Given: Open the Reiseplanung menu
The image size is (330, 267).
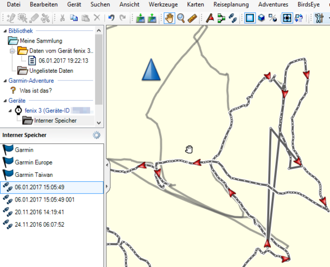Looking at the screenshot, I should 231,4.
